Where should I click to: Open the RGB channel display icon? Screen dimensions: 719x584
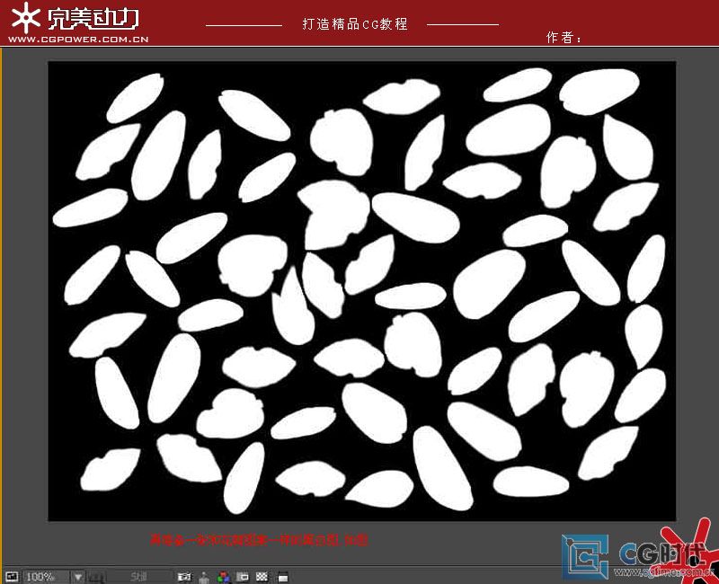pyautogui.click(x=223, y=578)
